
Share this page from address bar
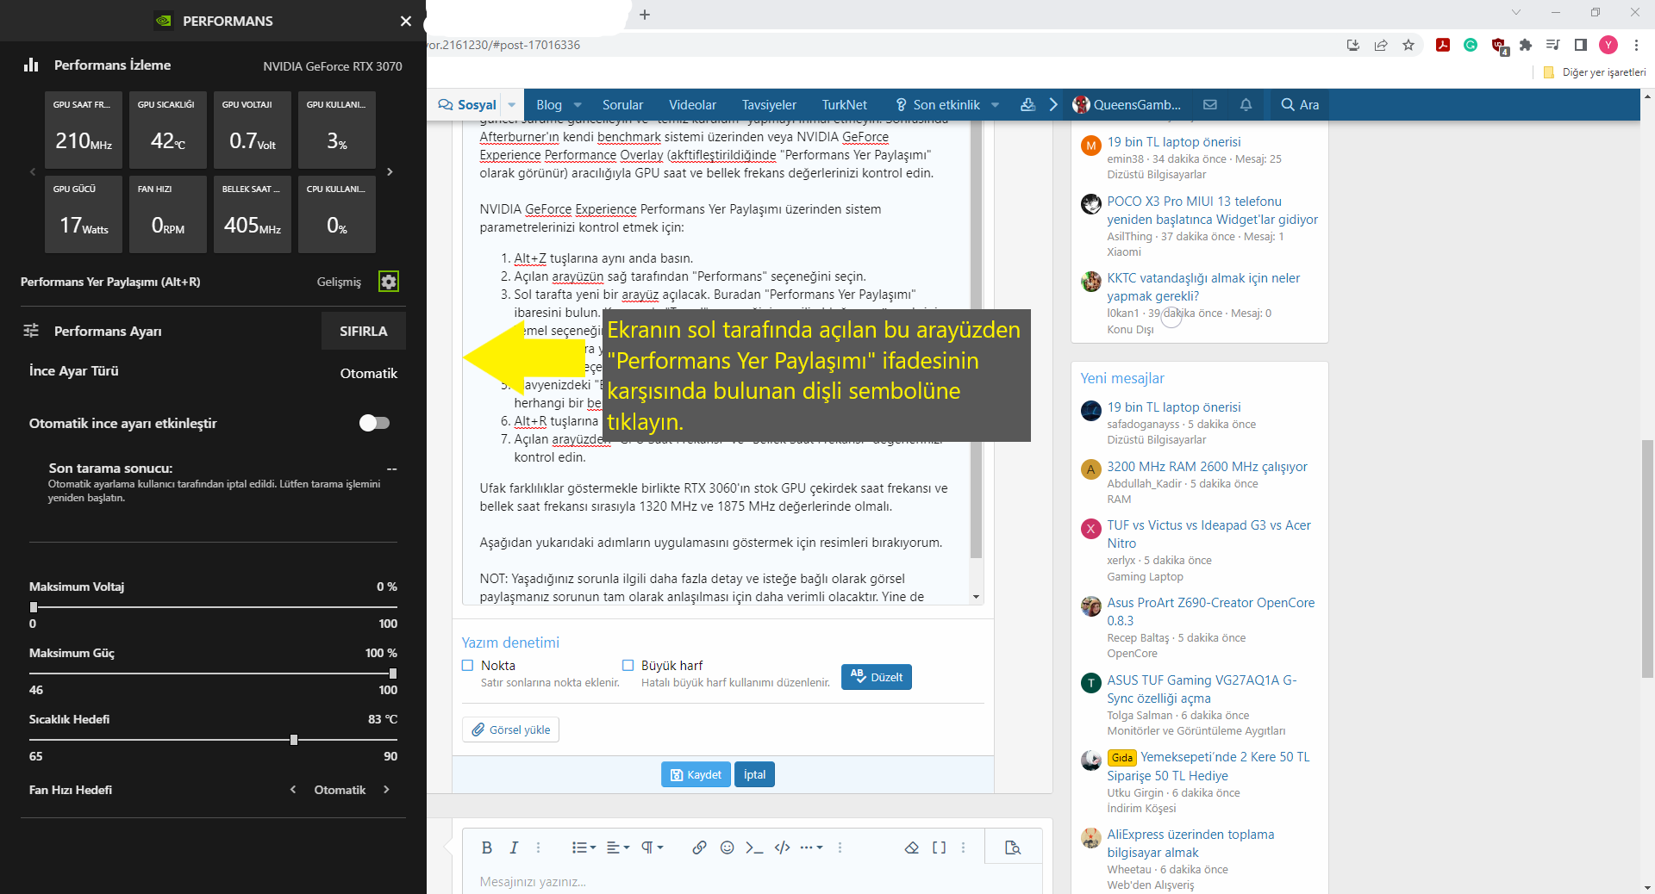[x=1381, y=45]
